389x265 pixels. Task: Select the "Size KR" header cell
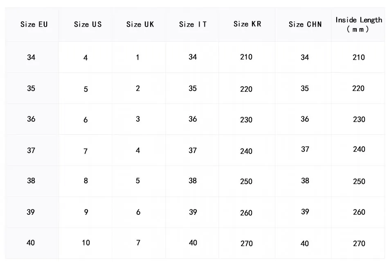coord(247,24)
